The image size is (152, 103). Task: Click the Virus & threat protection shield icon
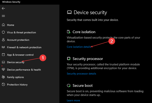click(3, 32)
